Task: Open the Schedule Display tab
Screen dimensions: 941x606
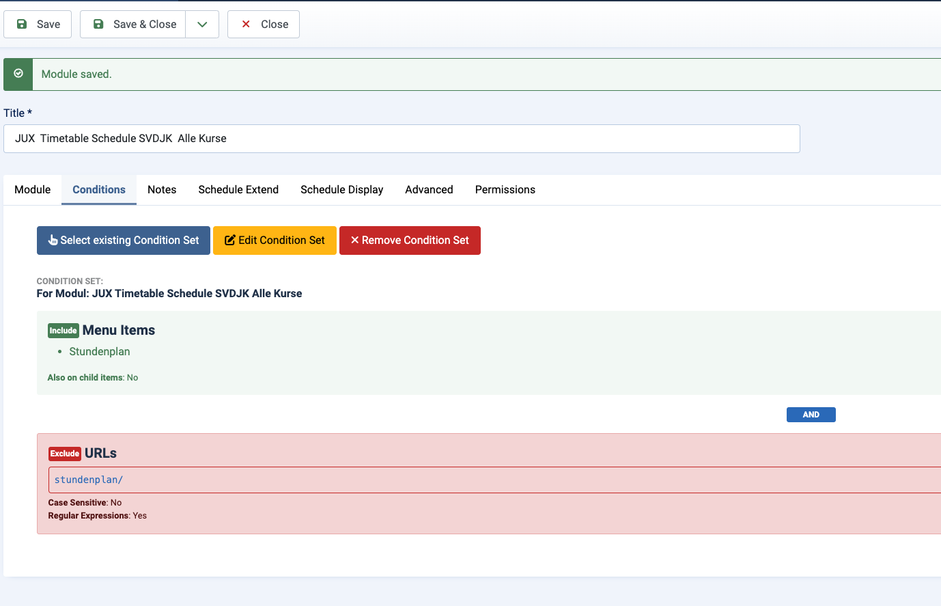Action: [x=341, y=189]
